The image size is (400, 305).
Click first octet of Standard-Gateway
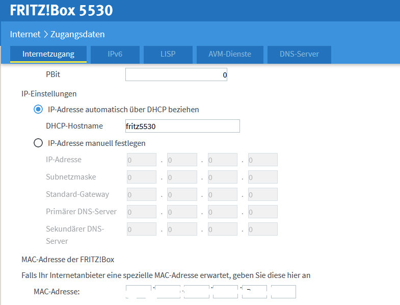point(142,194)
